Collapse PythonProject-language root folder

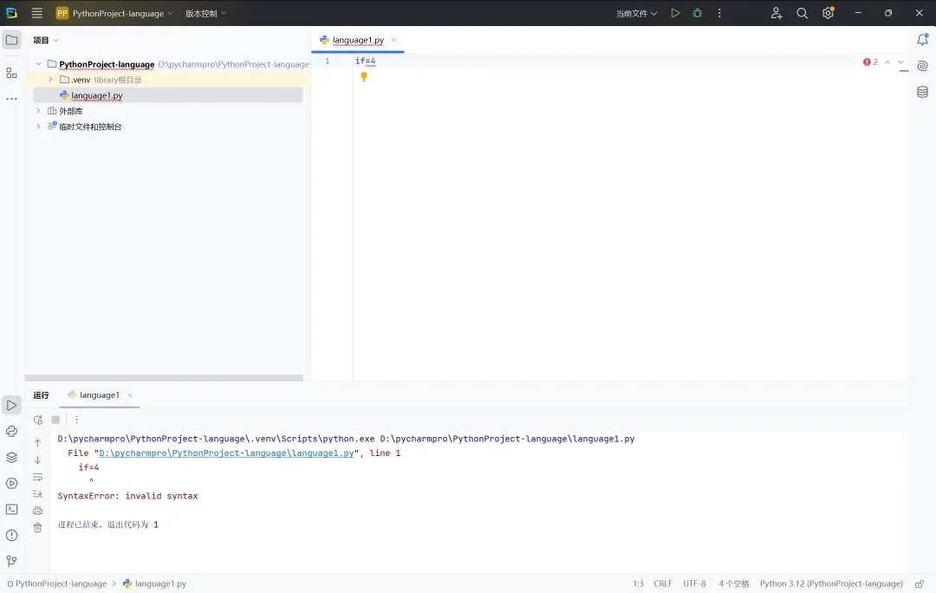coord(38,64)
